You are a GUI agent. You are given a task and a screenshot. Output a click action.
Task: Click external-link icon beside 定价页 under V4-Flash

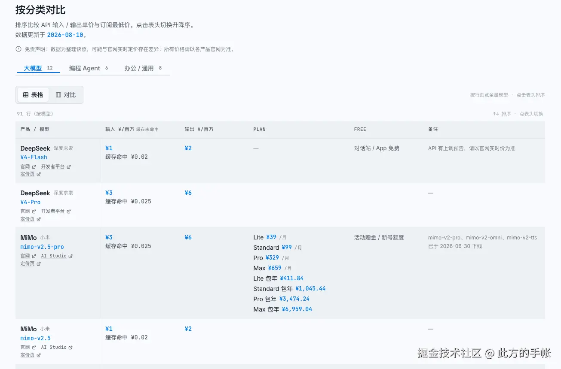point(39,174)
